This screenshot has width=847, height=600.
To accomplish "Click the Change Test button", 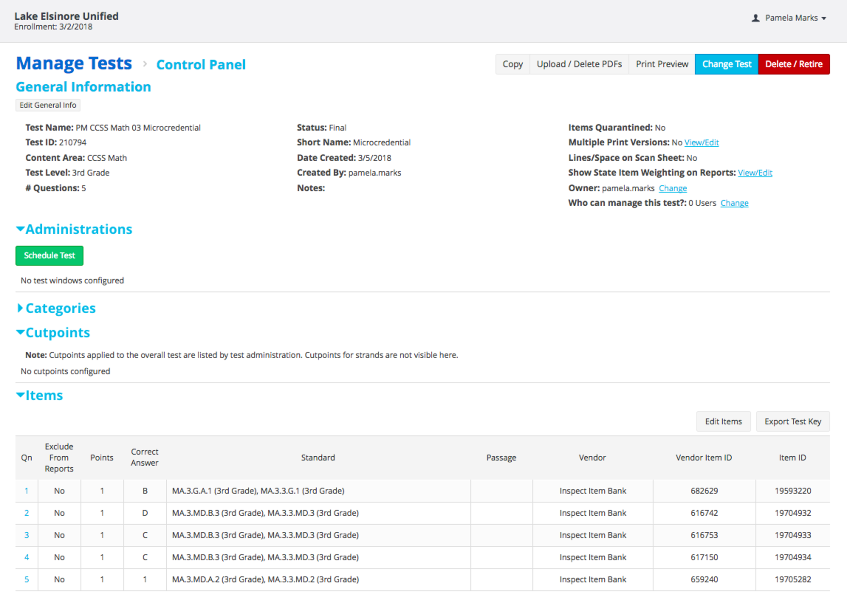I will 726,64.
